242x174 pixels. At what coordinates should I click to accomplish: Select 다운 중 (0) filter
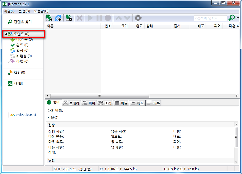22,40
